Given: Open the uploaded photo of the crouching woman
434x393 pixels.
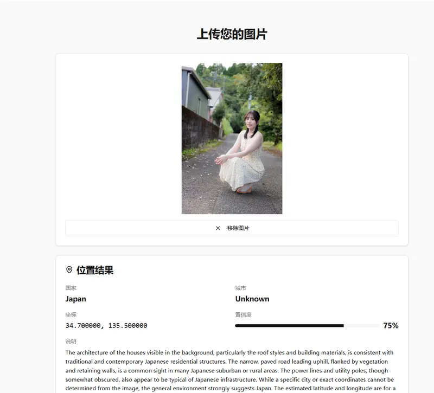Looking at the screenshot, I should pyautogui.click(x=232, y=138).
